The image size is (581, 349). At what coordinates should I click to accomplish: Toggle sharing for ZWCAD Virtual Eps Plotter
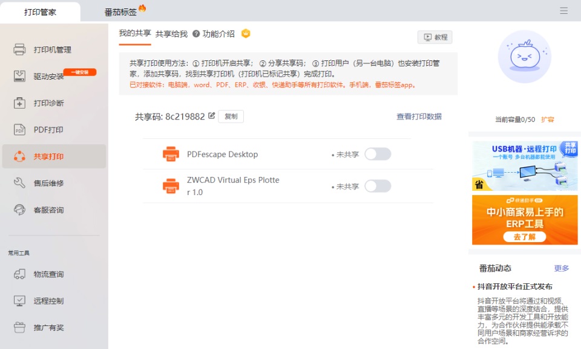click(x=378, y=186)
